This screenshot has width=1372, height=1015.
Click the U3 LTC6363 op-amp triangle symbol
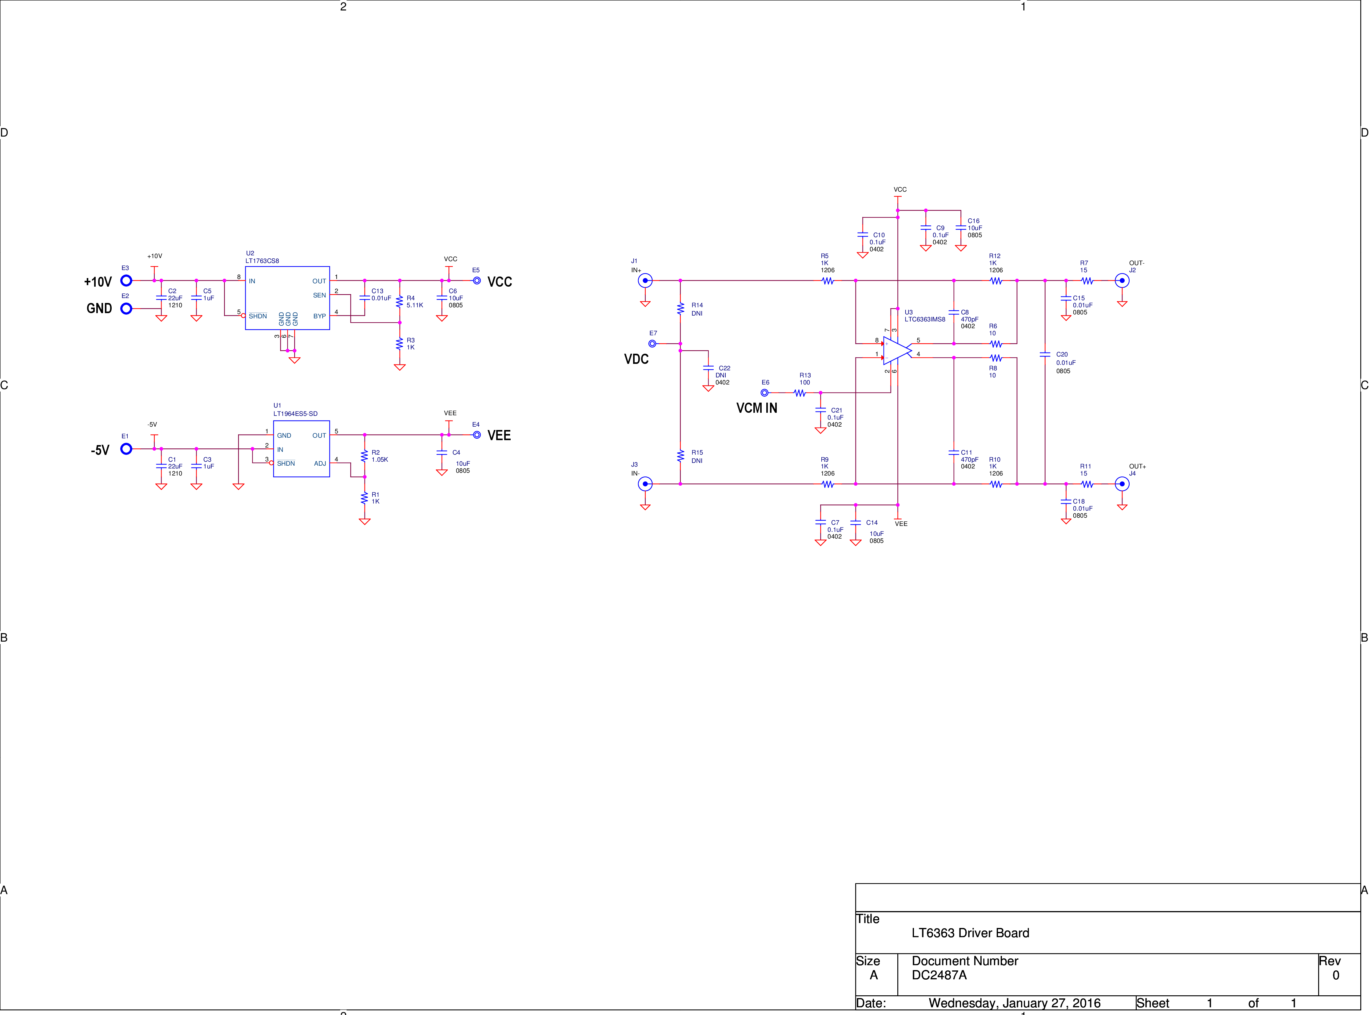click(896, 350)
